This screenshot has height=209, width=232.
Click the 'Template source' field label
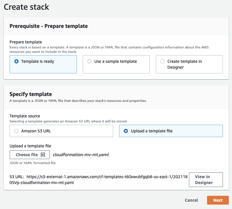25,116
